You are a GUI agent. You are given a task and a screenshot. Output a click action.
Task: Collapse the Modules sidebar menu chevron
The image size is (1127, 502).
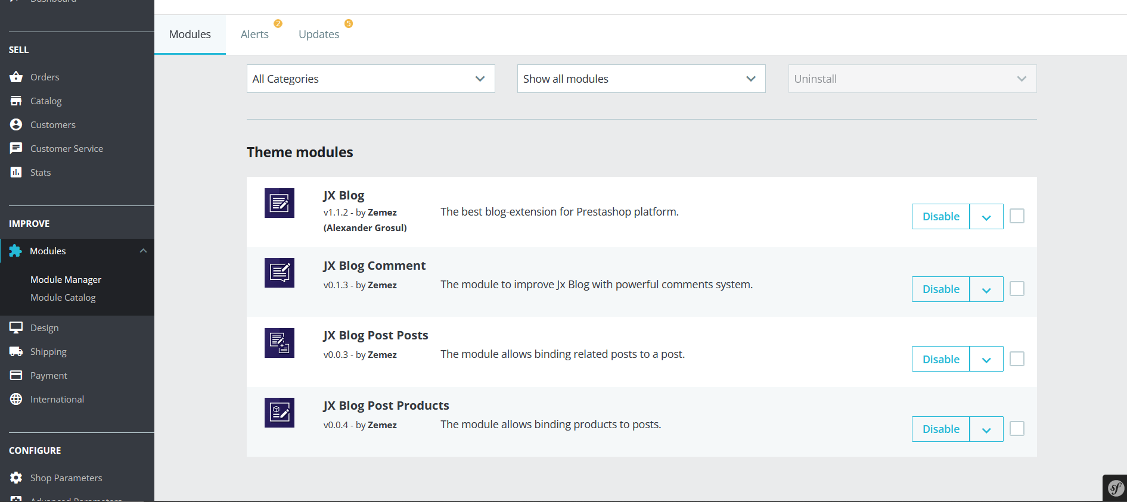[143, 251]
